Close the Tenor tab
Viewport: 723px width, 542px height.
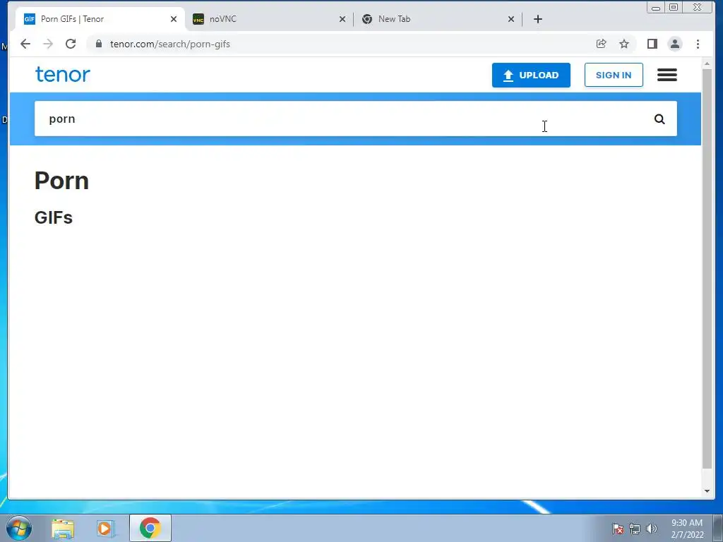point(174,19)
